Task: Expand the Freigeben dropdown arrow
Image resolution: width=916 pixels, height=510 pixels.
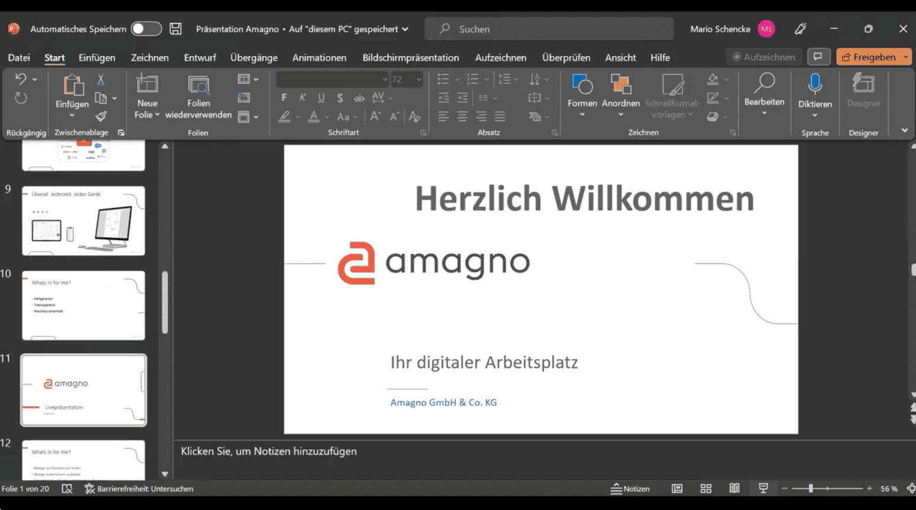Action: (x=906, y=57)
